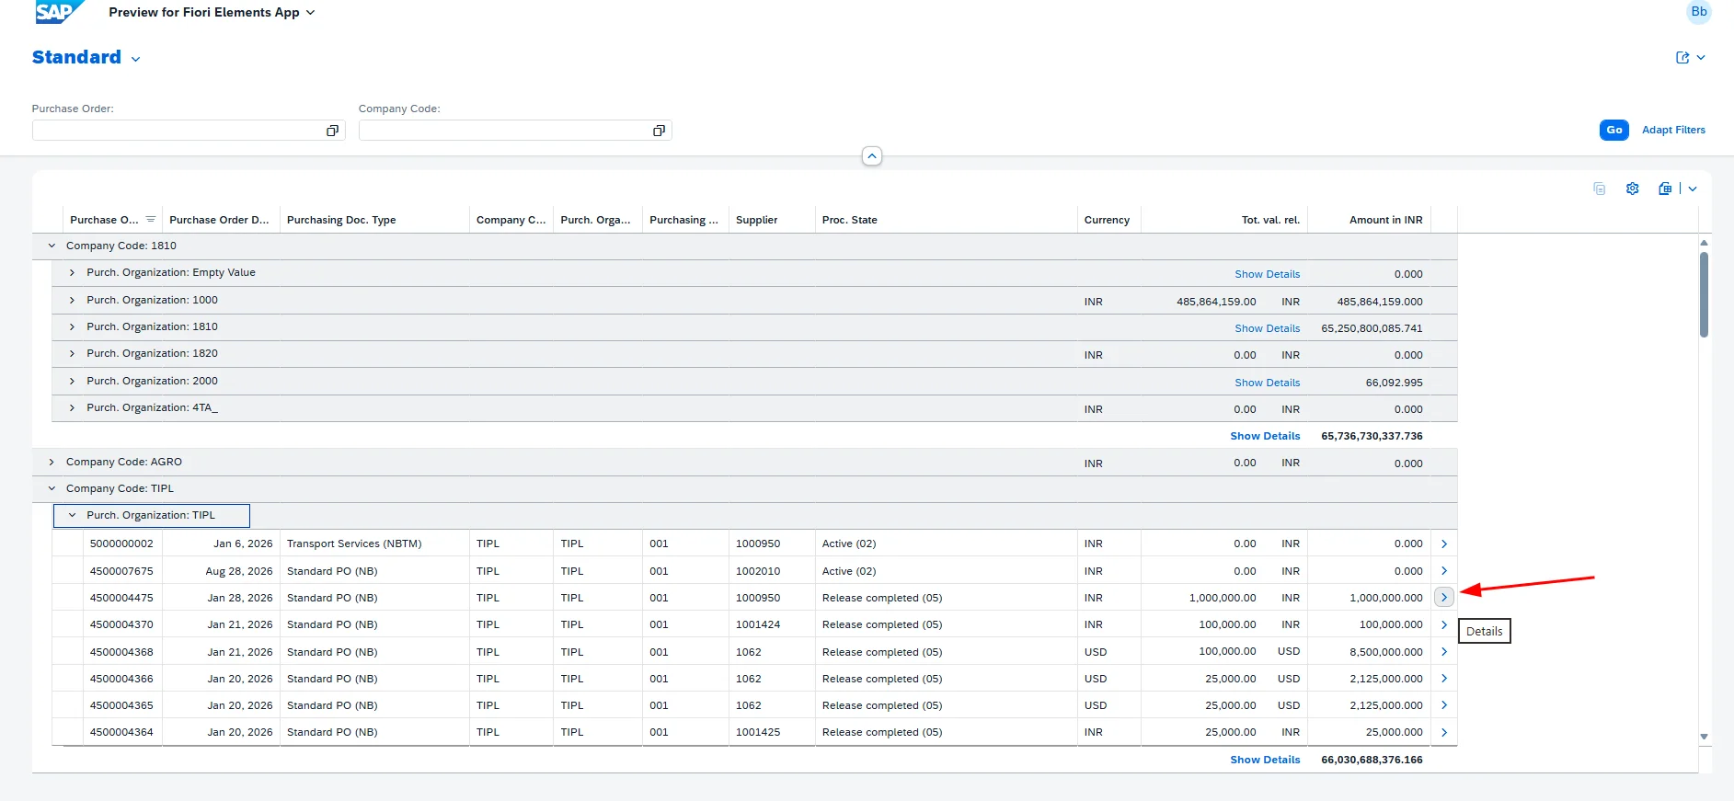Screen dimensions: 1734x801
Task: Open the user avatar Bb
Action: (1698, 12)
